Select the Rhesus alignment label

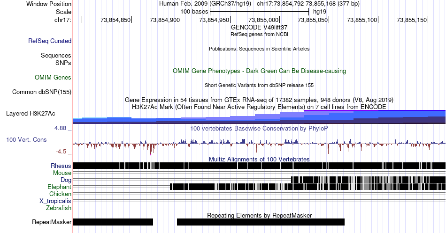(x=61, y=166)
